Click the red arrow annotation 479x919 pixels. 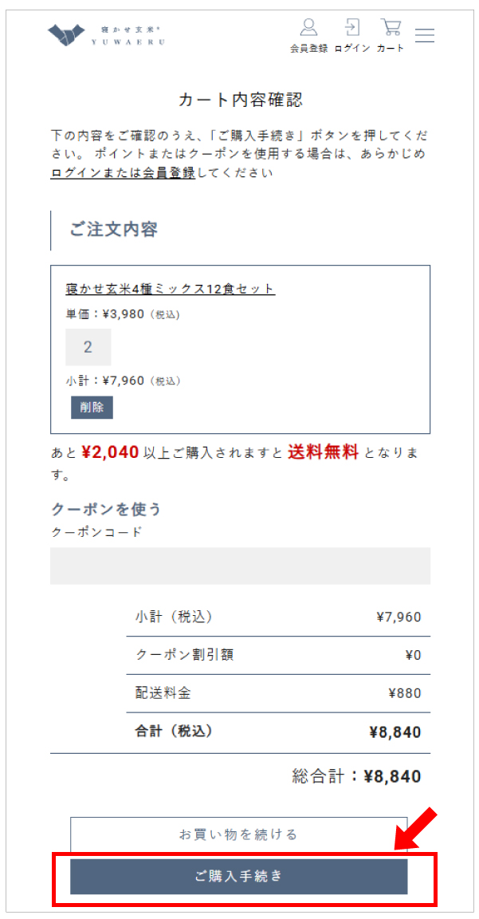coord(416,828)
